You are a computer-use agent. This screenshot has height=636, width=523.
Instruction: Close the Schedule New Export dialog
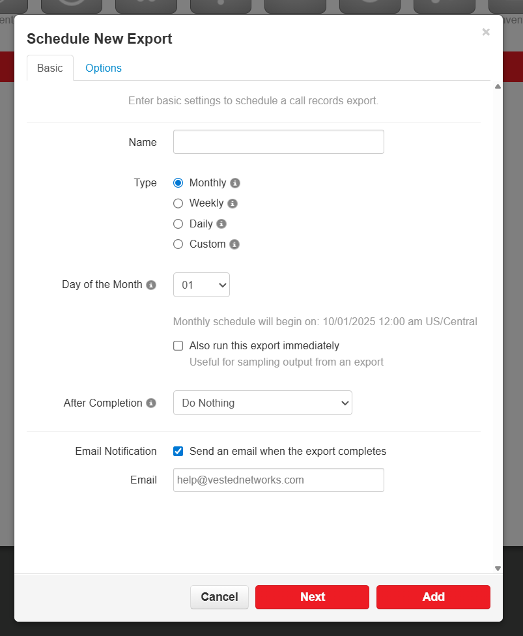point(486,32)
